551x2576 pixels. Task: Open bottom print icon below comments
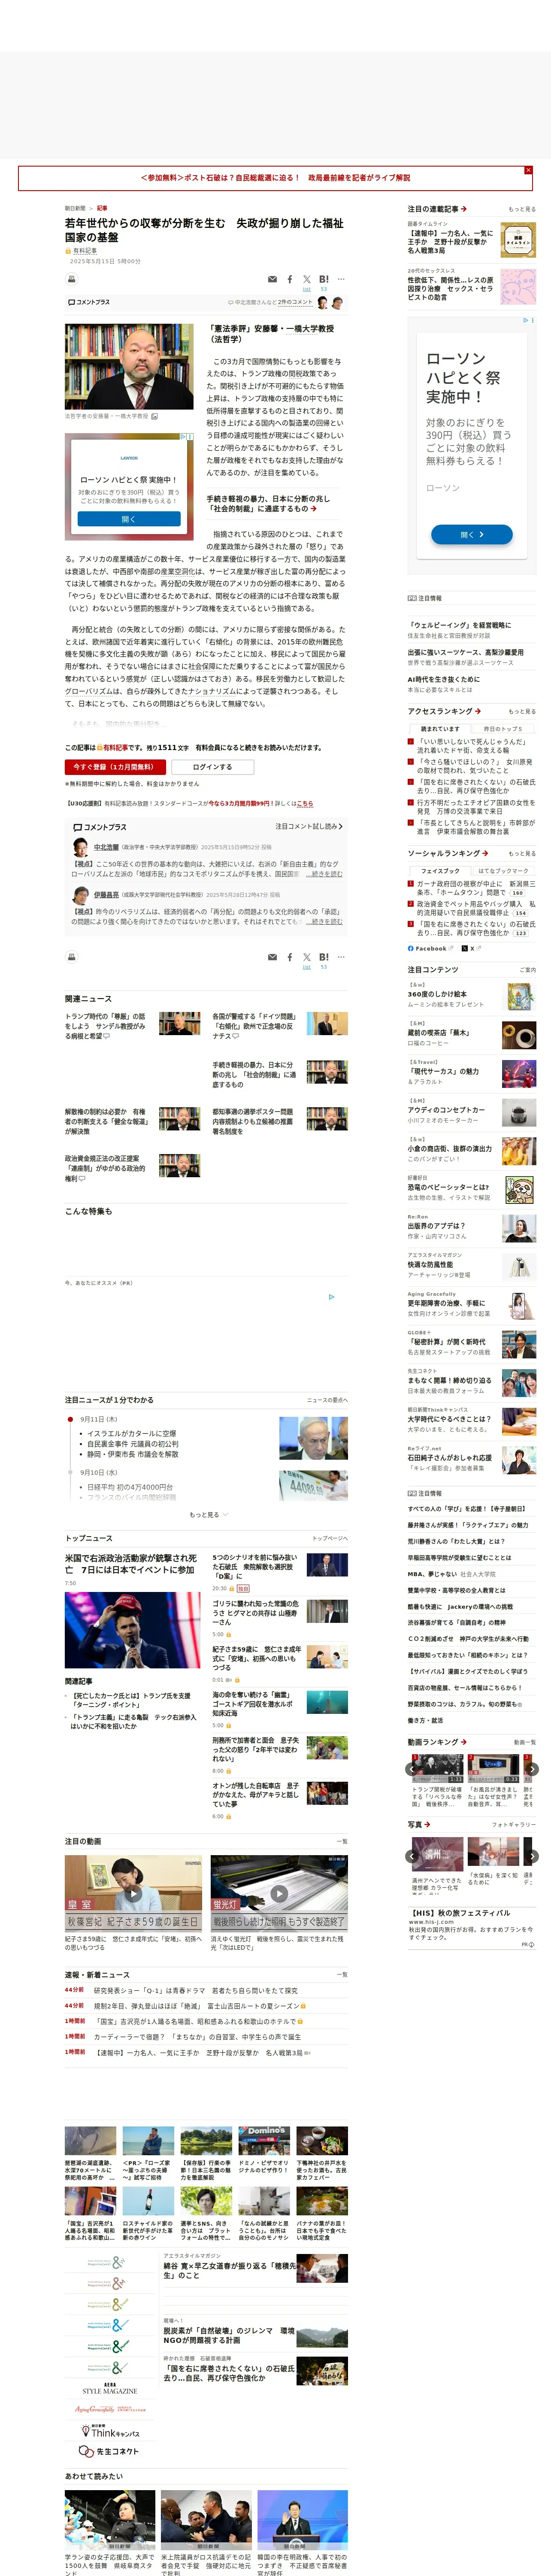tap(71, 957)
